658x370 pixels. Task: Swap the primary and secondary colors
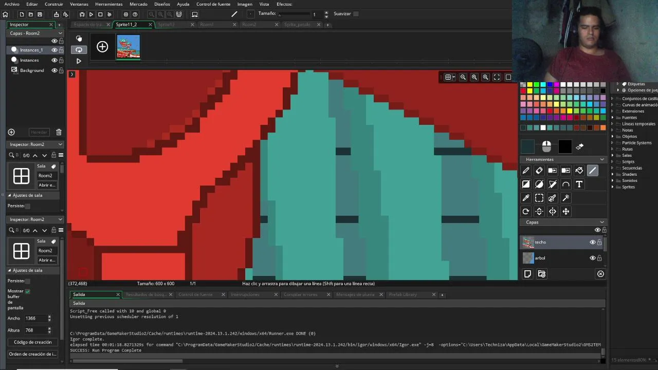coord(579,147)
